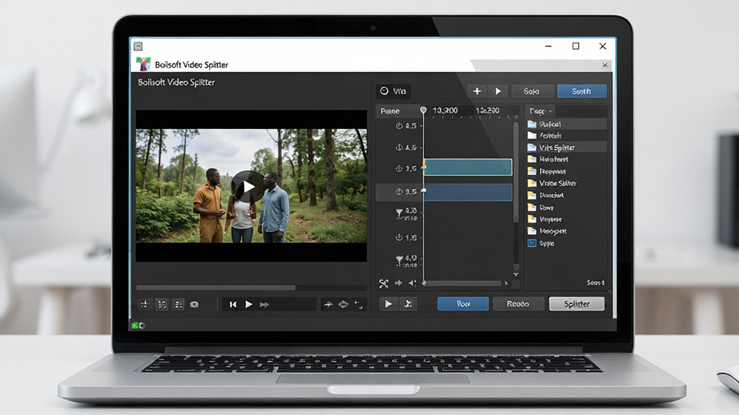Select the teal clip segment in the timeline
The height and width of the screenshot is (415, 739).
pos(468,167)
